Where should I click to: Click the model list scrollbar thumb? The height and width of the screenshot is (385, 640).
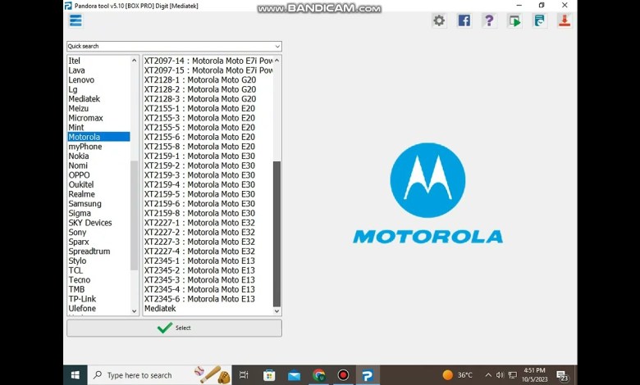(x=277, y=233)
